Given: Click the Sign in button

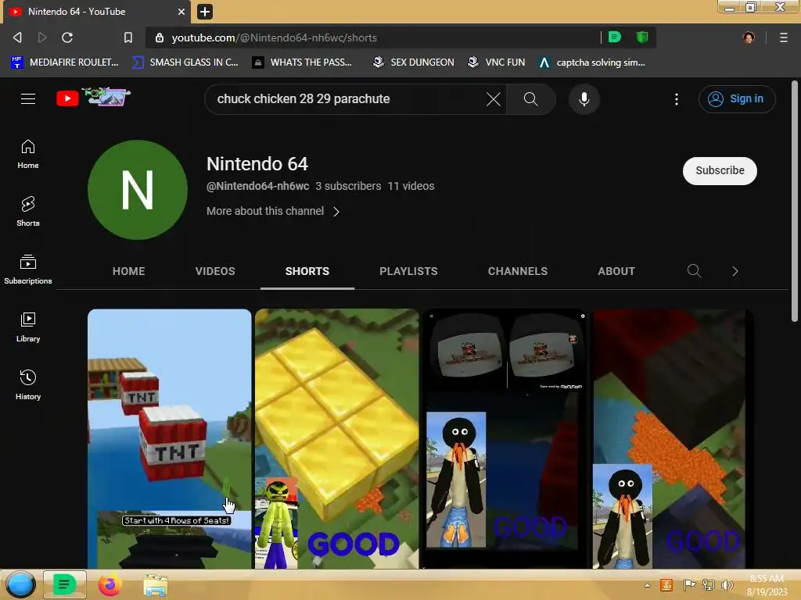Looking at the screenshot, I should pos(737,99).
